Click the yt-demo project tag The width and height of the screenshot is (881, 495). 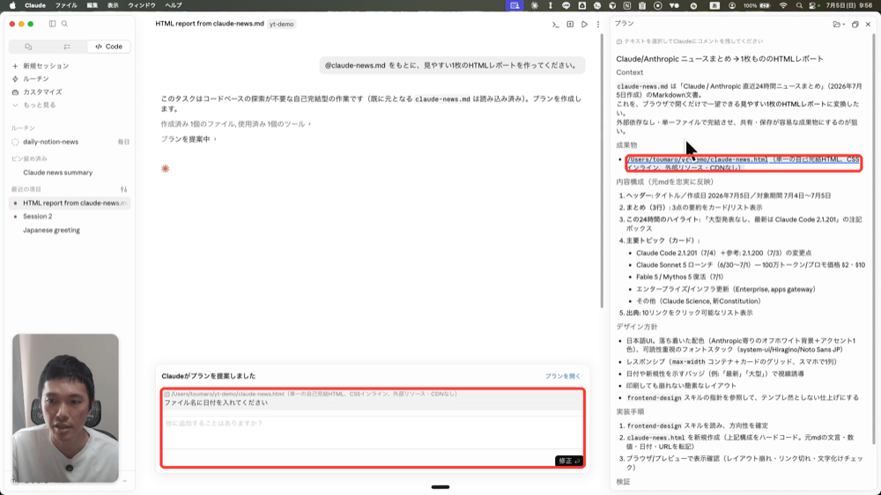(282, 24)
